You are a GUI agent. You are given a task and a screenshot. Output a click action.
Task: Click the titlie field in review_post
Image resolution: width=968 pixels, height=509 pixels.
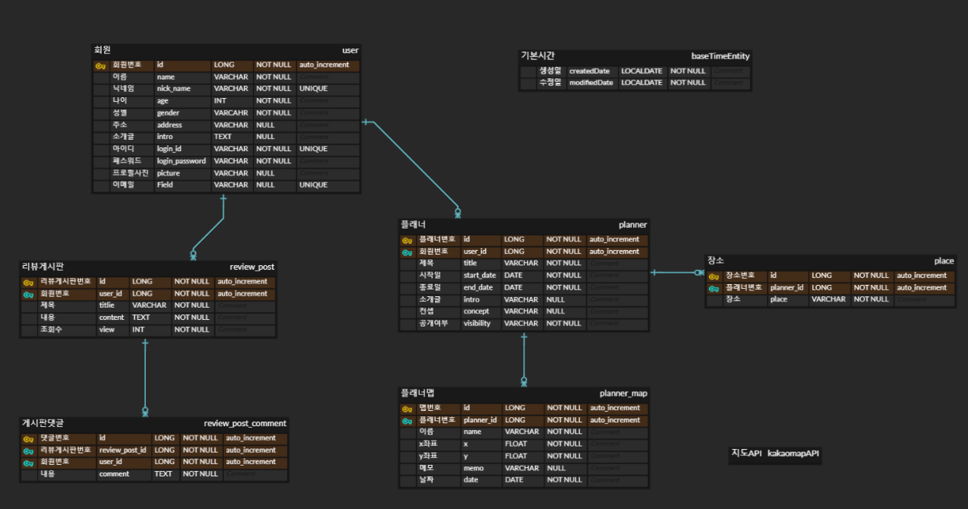pyautogui.click(x=107, y=305)
